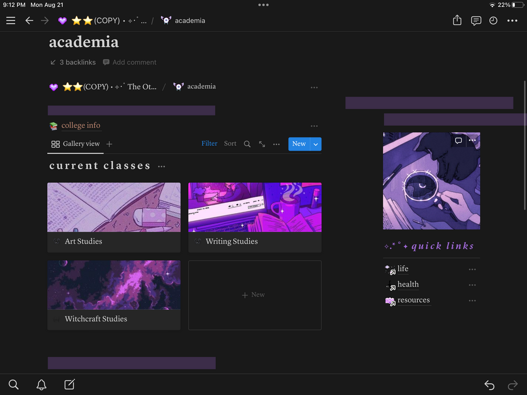Expand the New button dropdown arrow
Image resolution: width=527 pixels, height=395 pixels.
point(316,144)
